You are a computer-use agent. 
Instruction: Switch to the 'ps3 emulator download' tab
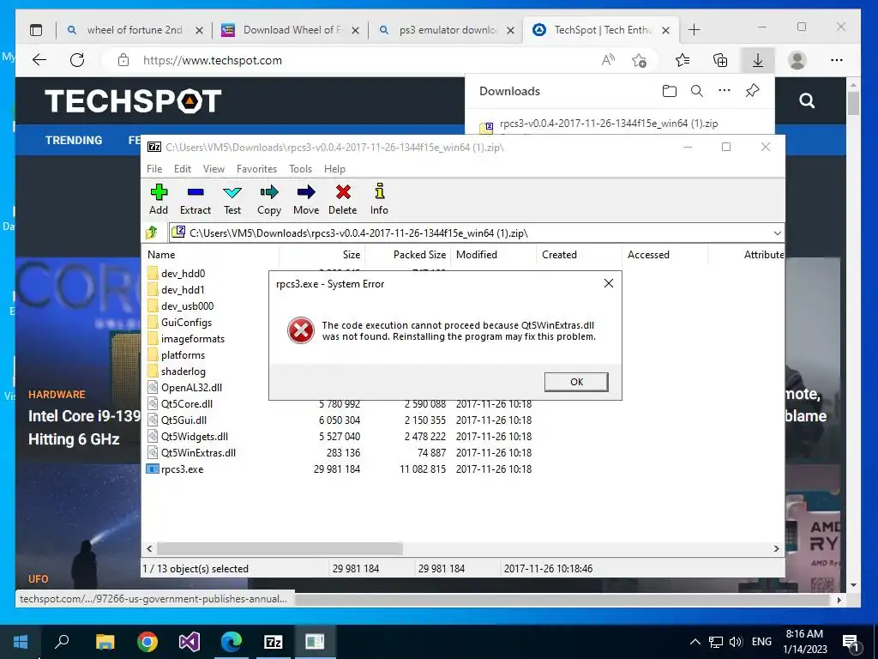(447, 30)
